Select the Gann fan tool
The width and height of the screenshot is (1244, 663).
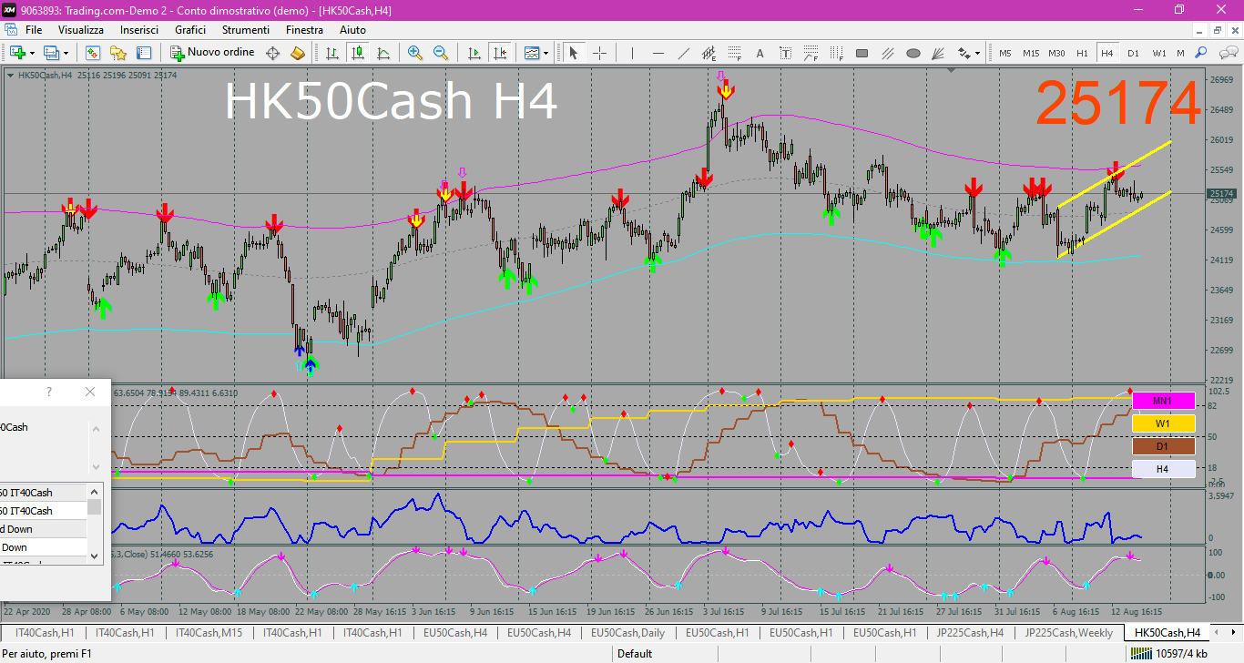coord(939,53)
